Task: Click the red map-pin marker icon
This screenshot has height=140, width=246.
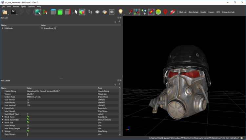Action: click(165, 12)
